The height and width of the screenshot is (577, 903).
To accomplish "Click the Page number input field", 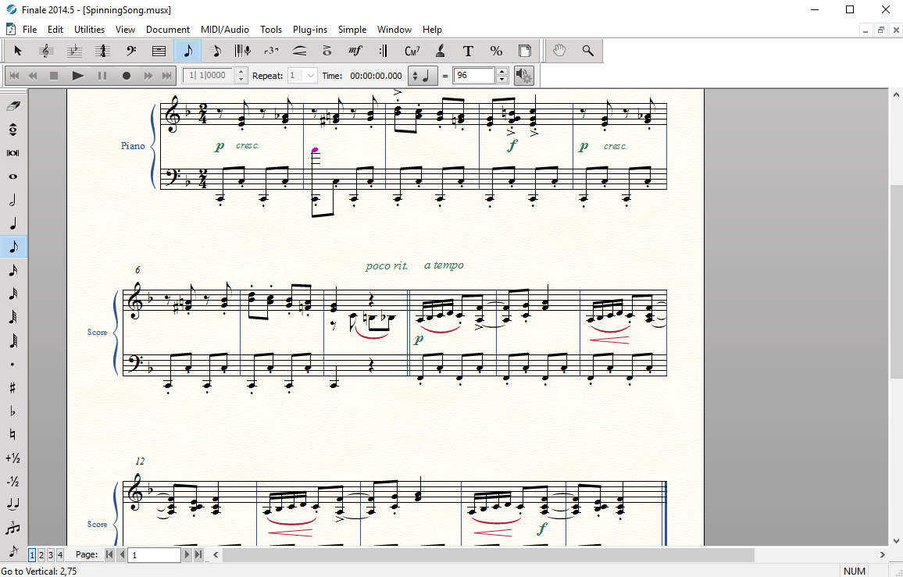I will (155, 555).
